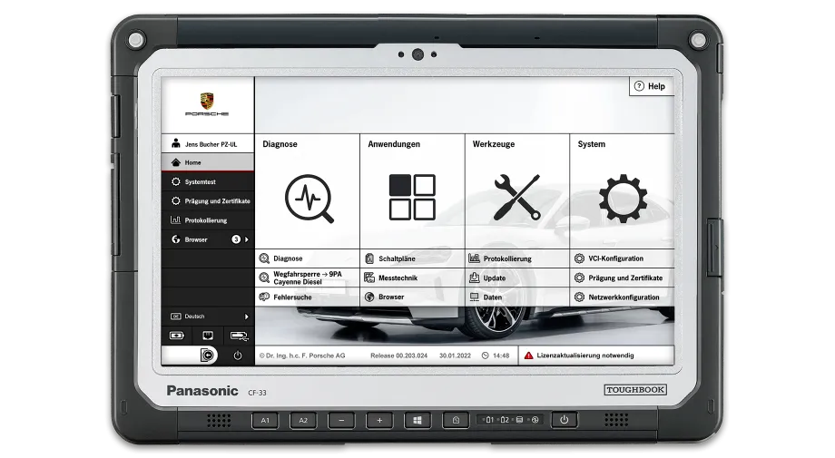
Task: Click the Anwendungen four-squares icon
Action: tap(412, 198)
